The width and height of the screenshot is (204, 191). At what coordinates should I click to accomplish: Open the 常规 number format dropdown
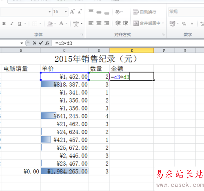coord(186,12)
